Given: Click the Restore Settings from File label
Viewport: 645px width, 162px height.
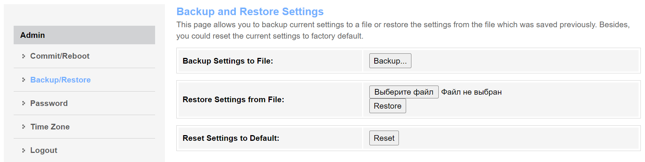Looking at the screenshot, I should coord(233,100).
